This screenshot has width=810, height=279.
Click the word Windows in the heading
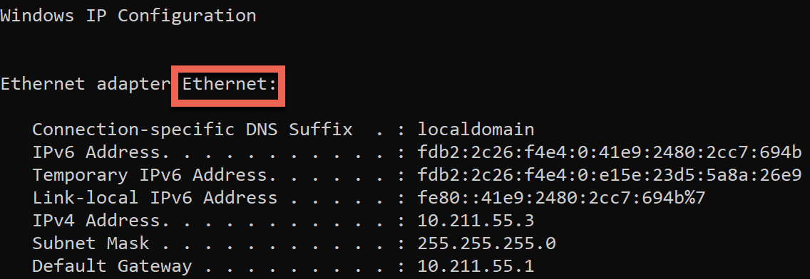pos(36,16)
